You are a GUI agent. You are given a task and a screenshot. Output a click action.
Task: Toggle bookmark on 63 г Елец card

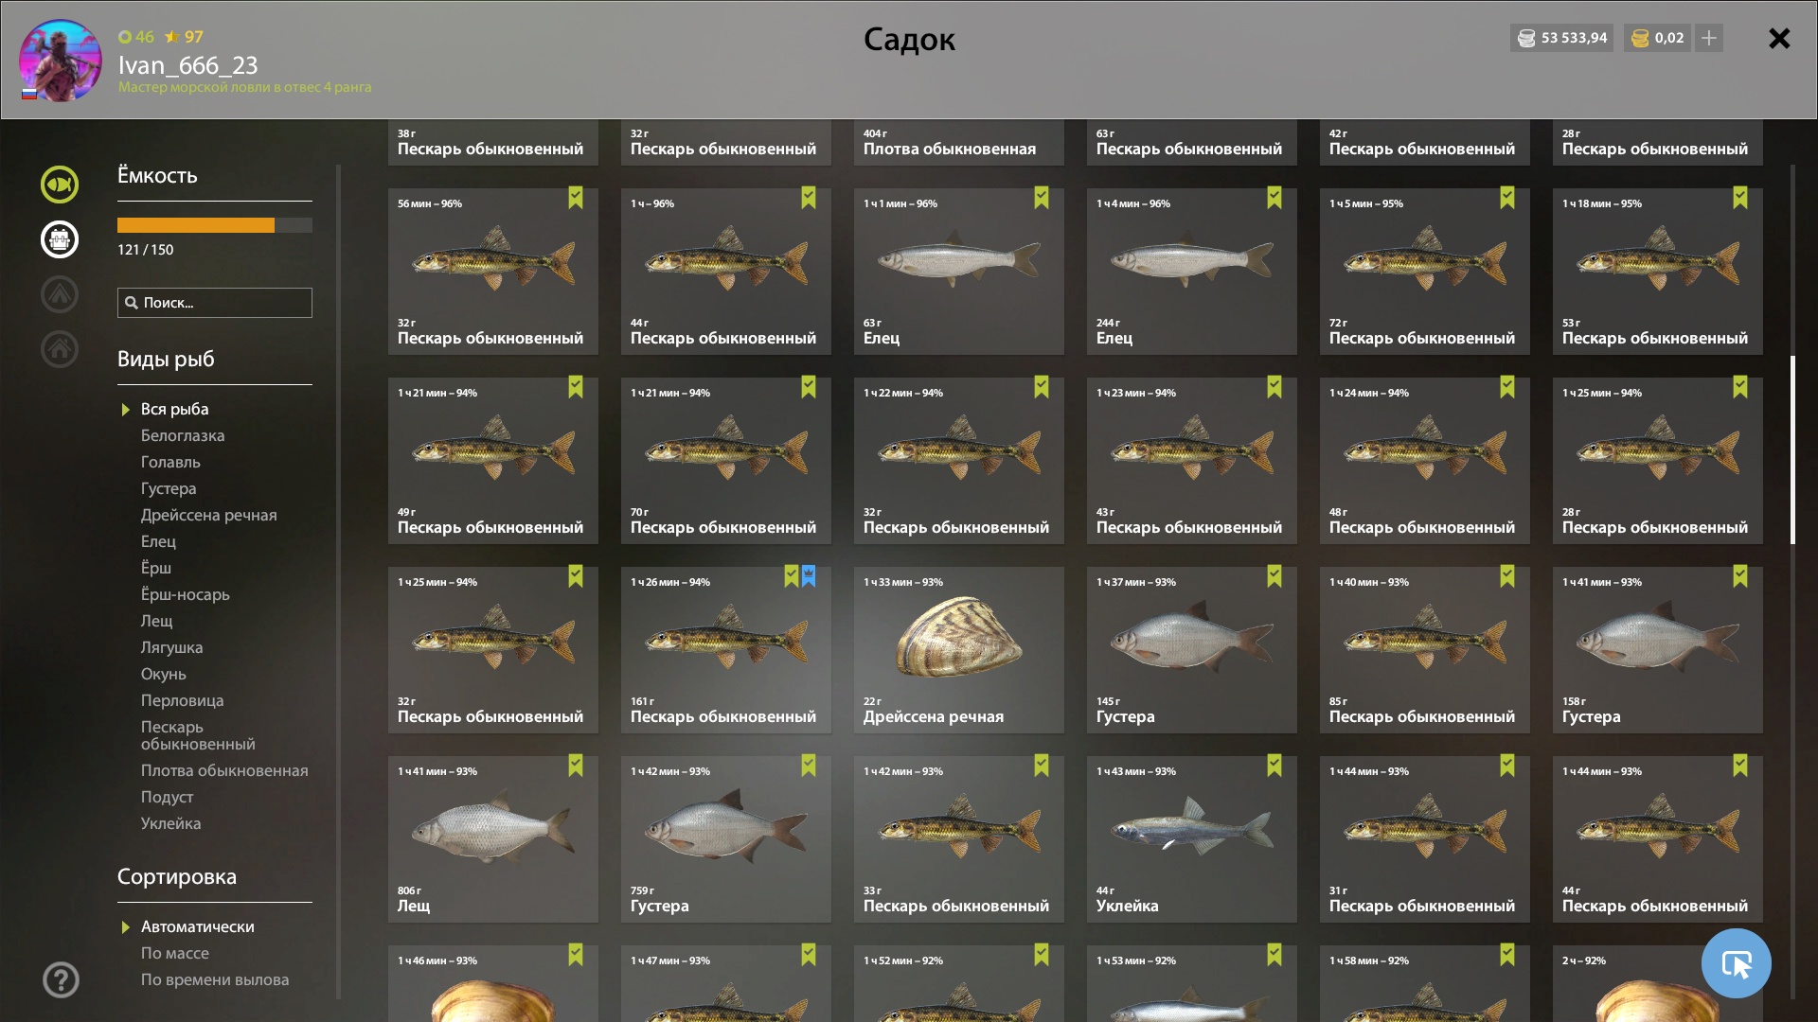[1042, 198]
